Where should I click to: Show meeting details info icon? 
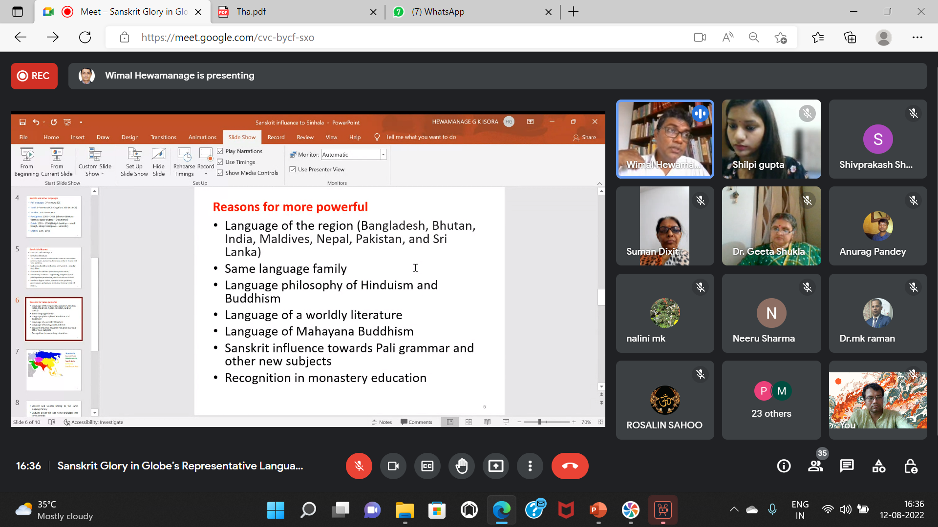784,466
